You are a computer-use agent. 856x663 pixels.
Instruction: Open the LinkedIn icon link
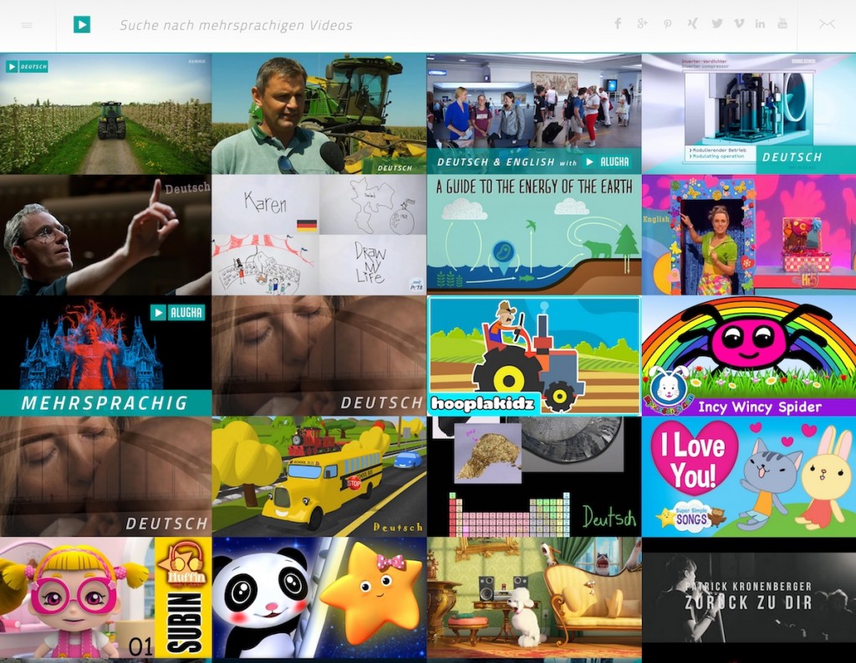pyautogui.click(x=760, y=23)
